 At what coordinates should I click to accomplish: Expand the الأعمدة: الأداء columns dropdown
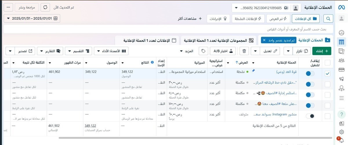pyautogui.click(x=111, y=51)
